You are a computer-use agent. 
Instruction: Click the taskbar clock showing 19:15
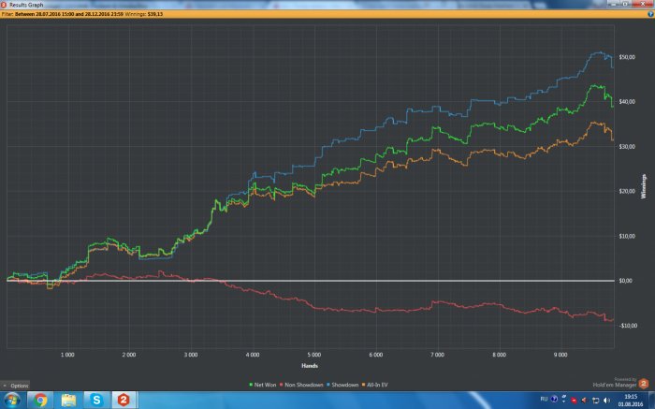pos(631,400)
